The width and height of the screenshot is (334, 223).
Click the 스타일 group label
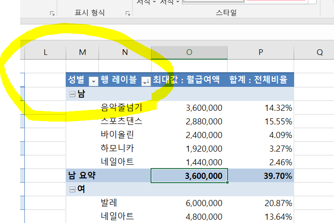226,12
